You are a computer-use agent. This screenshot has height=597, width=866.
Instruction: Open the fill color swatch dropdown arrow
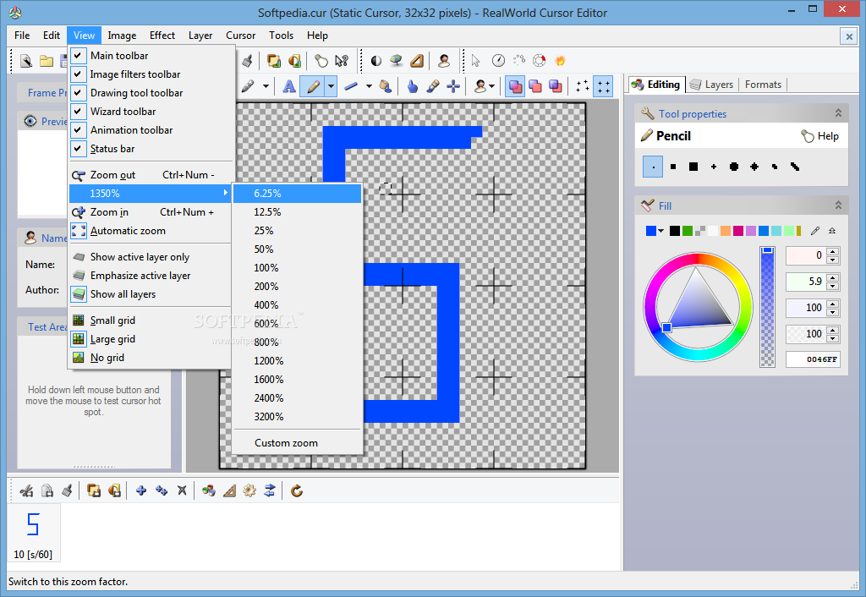point(660,231)
